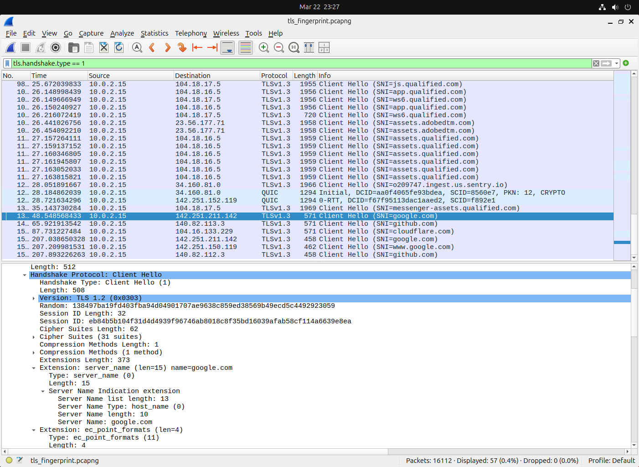Screen dimensions: 639x467
Task: Jump to last packet icon
Action: pos(212,47)
